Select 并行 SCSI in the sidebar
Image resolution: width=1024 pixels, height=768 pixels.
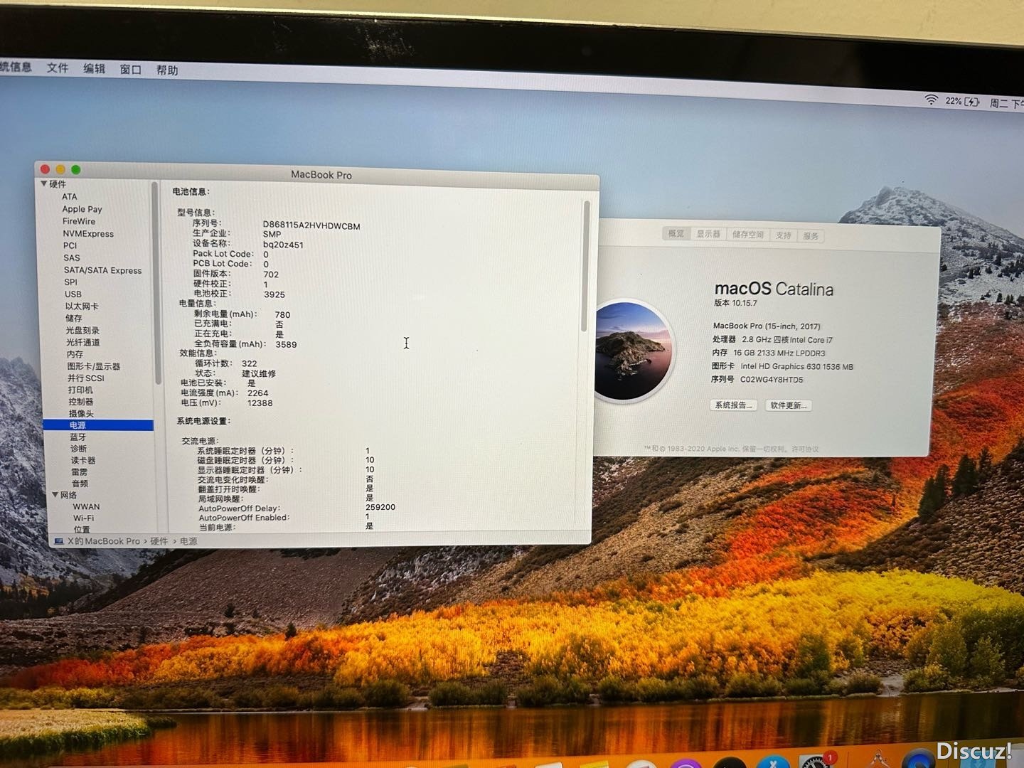click(85, 378)
